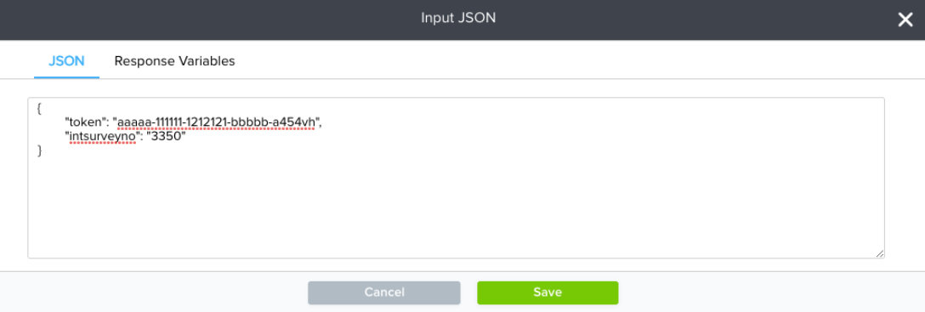Place cursor in the "intsurveyno" key

[x=102, y=137]
